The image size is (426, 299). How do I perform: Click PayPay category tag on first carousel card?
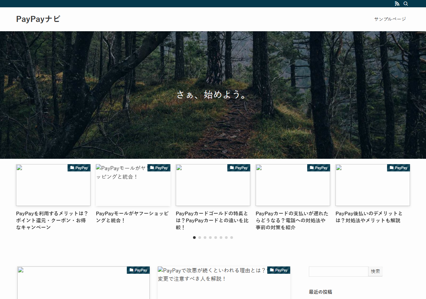pos(79,168)
